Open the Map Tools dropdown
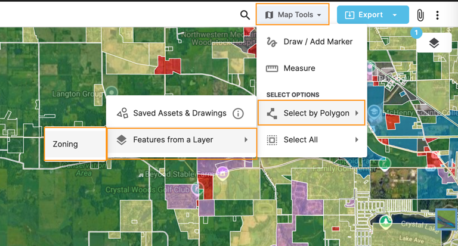 click(293, 14)
